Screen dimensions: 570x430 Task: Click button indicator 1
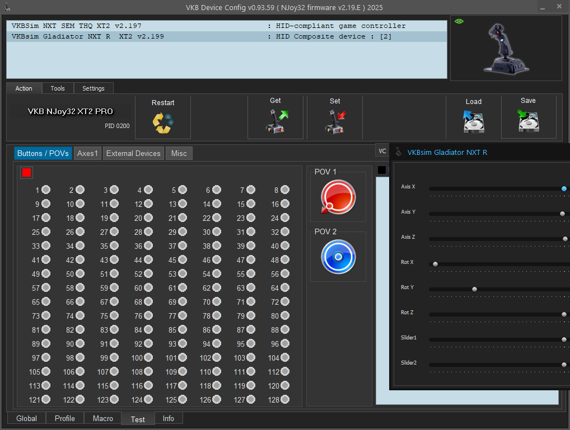point(46,190)
